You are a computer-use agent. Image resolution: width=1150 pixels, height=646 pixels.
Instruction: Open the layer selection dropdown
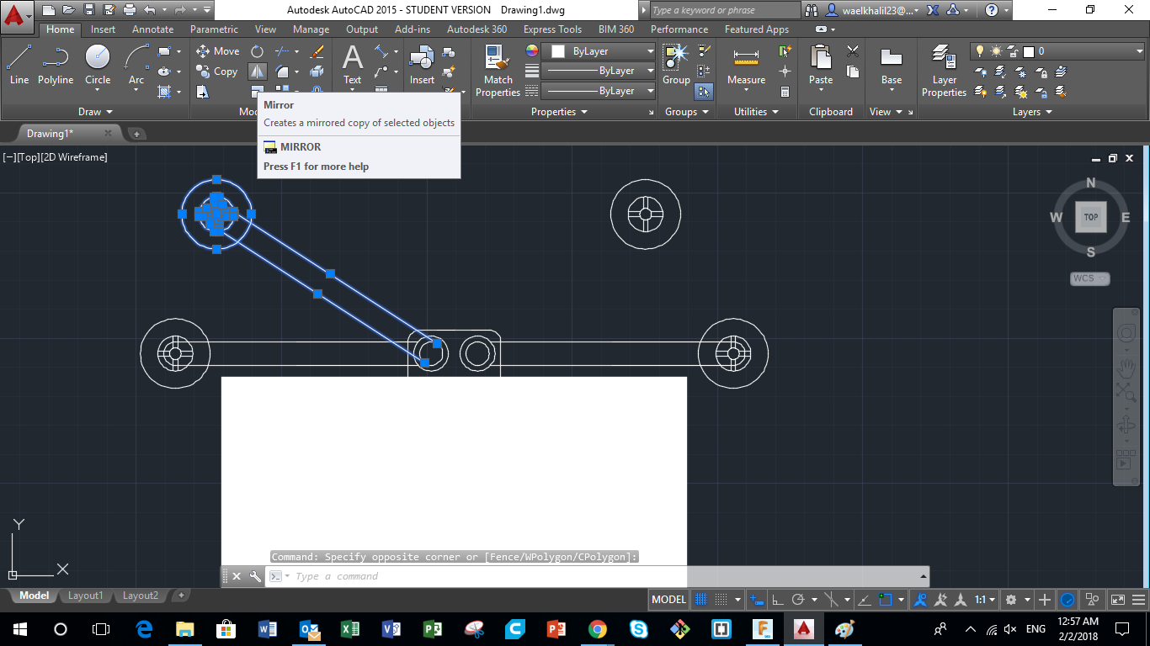[x=1057, y=51]
